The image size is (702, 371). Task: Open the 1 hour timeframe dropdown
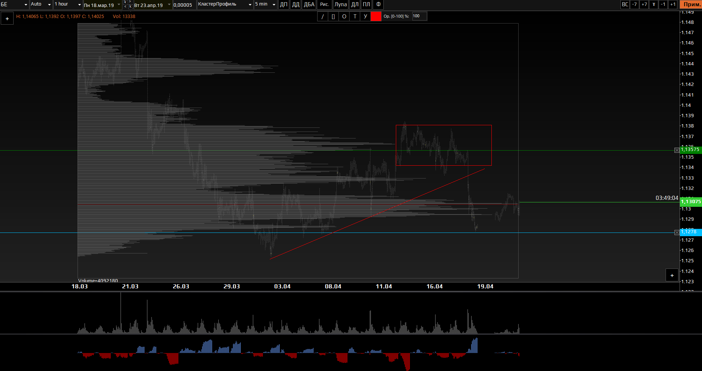68,4
